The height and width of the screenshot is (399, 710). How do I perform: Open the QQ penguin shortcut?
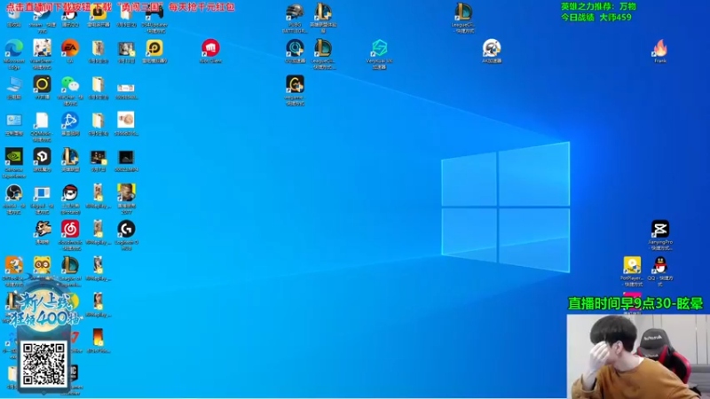(660, 265)
